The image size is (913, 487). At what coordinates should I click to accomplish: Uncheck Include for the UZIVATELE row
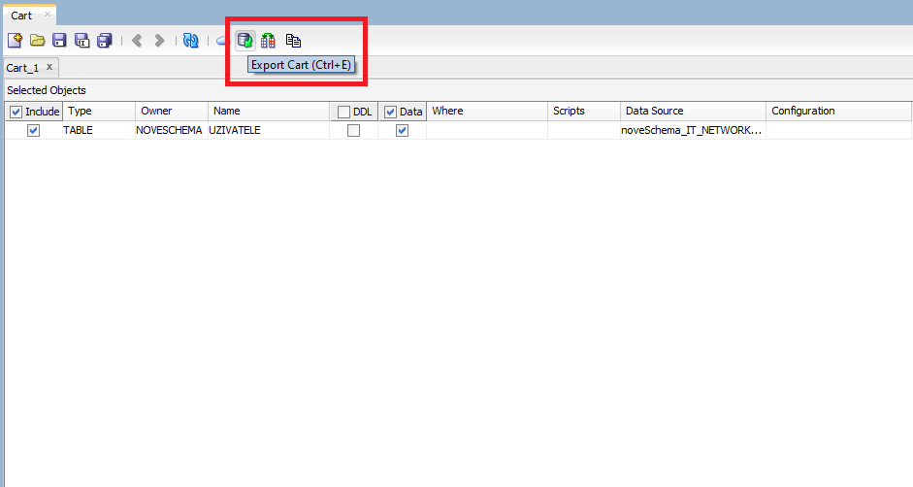(34, 131)
